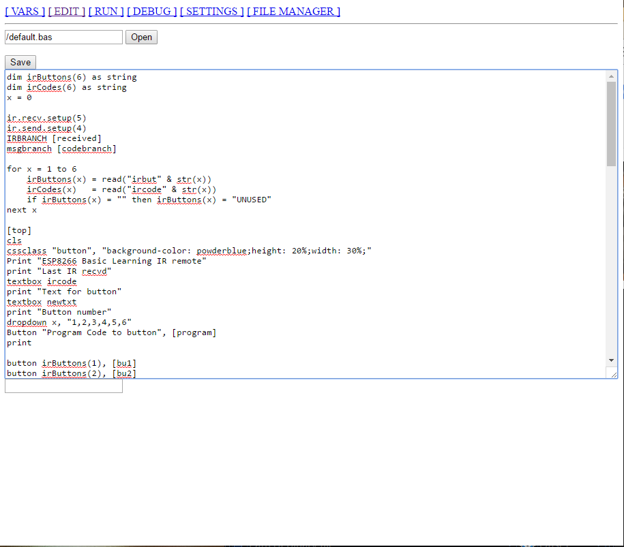Click the line reading "irbut" with read()

click(x=119, y=179)
